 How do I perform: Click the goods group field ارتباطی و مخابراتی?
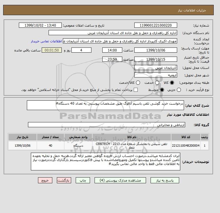point(107,125)
